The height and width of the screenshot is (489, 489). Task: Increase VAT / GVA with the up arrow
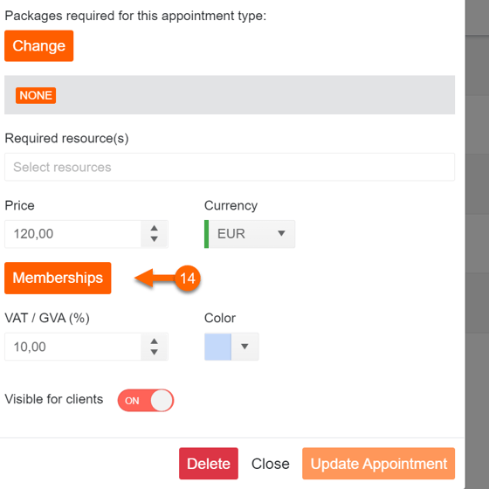(x=154, y=341)
